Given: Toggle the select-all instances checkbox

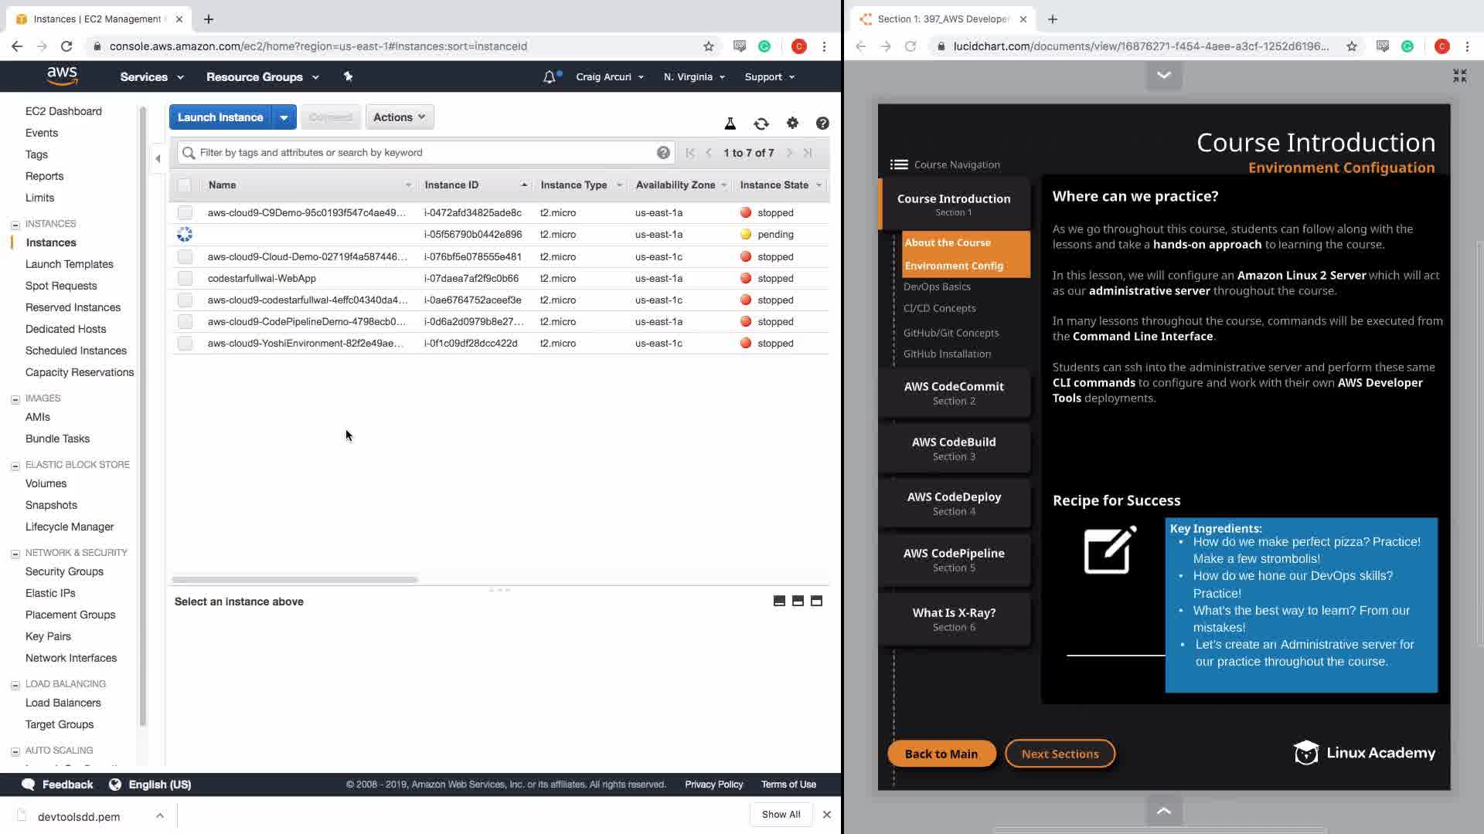Looking at the screenshot, I should pos(184,185).
